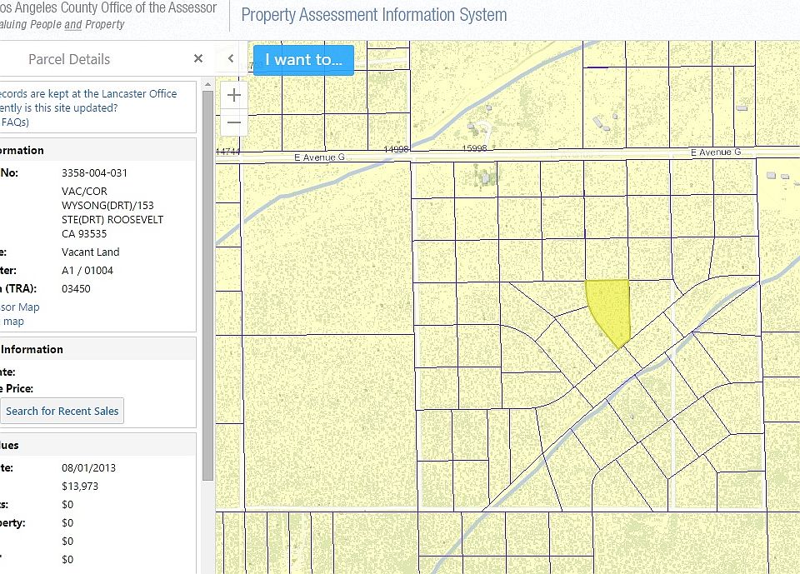This screenshot has width=800, height=574.
Task: Collapse the side panel with the left chevron
Action: click(x=231, y=58)
